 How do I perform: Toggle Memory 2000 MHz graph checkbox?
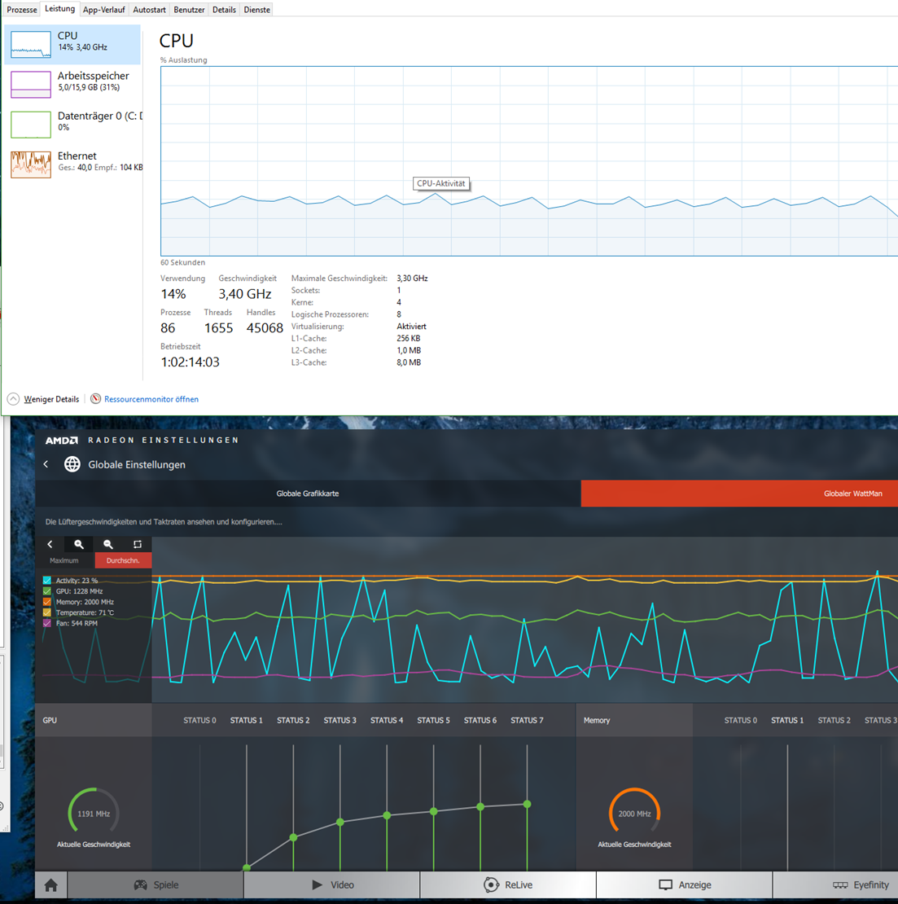point(47,602)
